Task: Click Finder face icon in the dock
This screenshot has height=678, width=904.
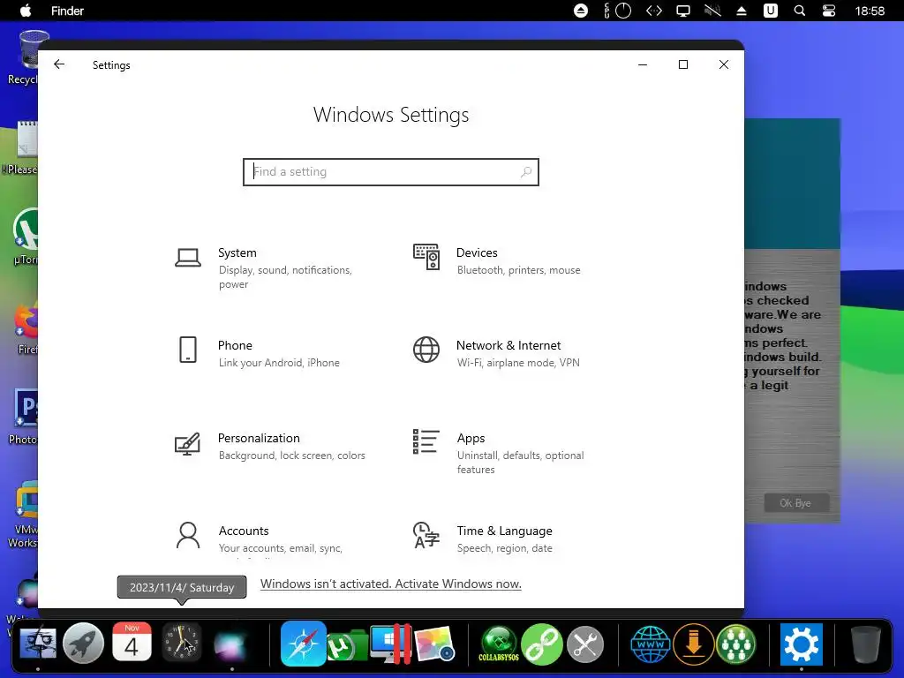Action: pos(38,643)
